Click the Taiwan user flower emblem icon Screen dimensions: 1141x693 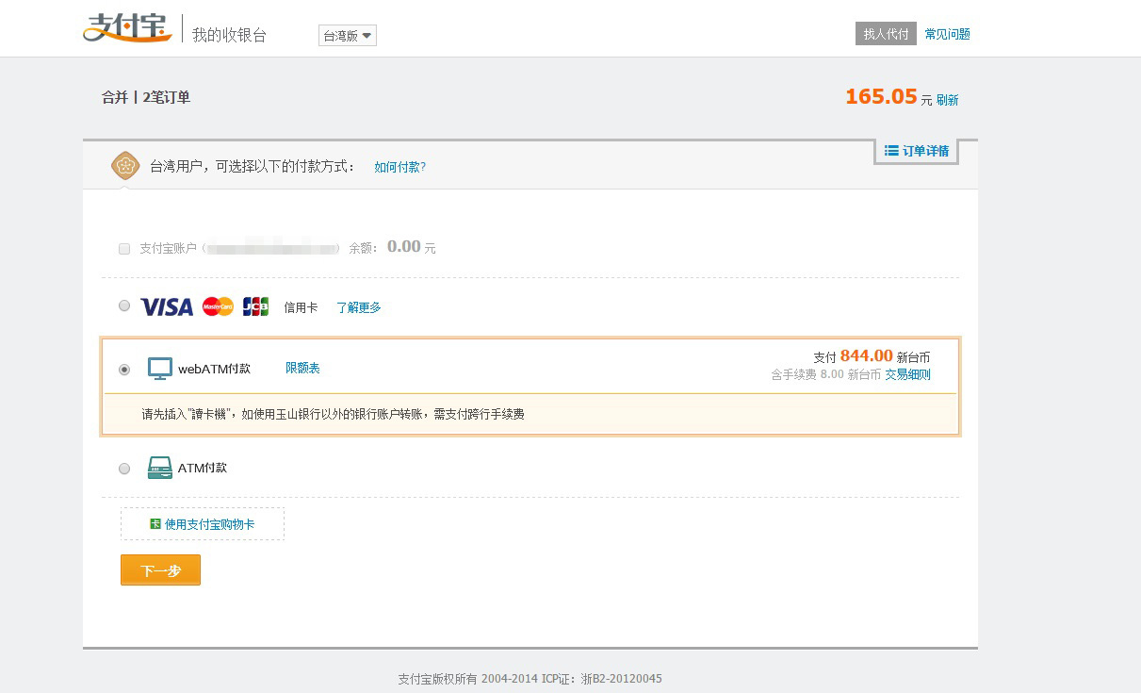(125, 166)
